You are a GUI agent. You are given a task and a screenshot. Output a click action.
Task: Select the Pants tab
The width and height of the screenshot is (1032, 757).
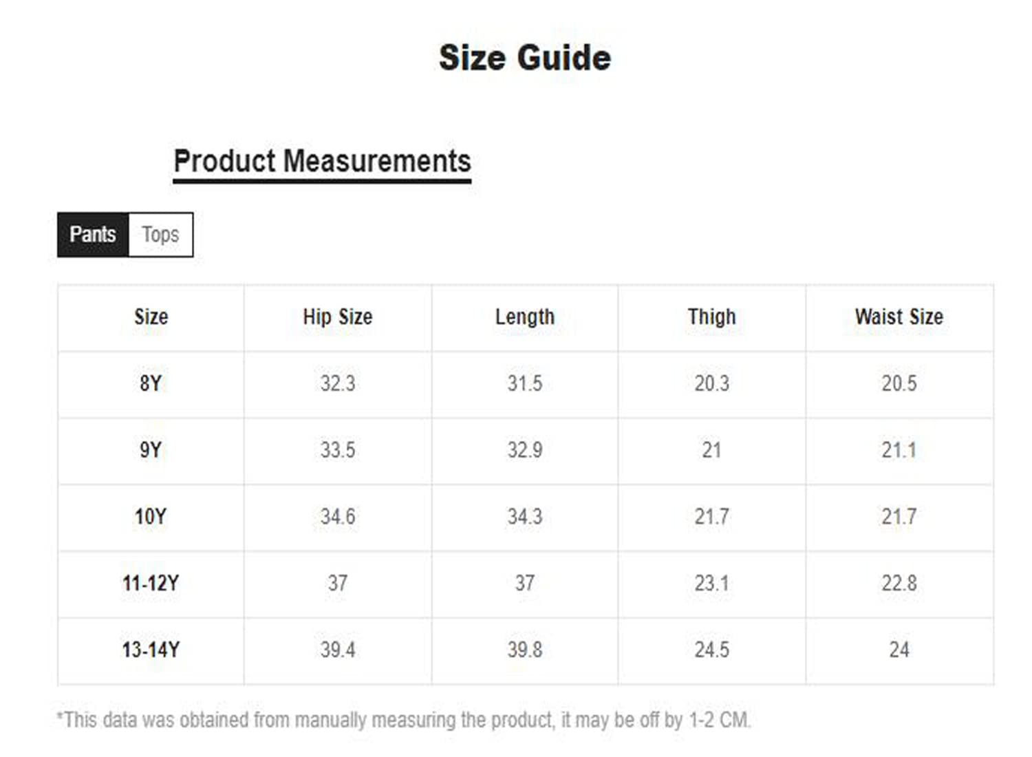[x=93, y=235]
